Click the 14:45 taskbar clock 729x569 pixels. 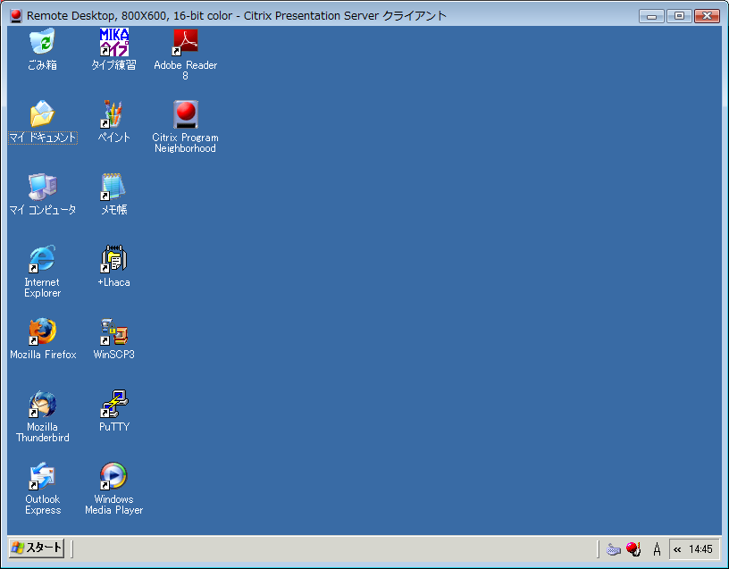coord(700,549)
